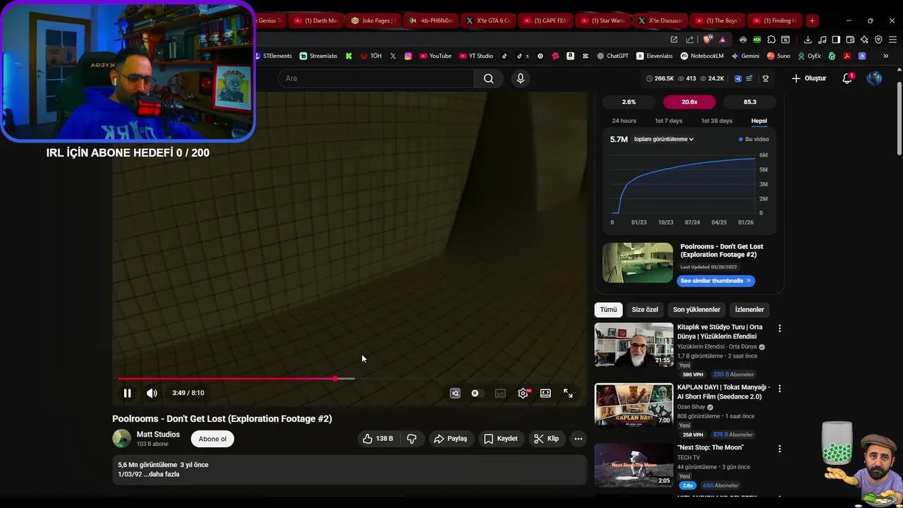
Task: Select the 1st 28 days stats tab
Action: pyautogui.click(x=716, y=121)
